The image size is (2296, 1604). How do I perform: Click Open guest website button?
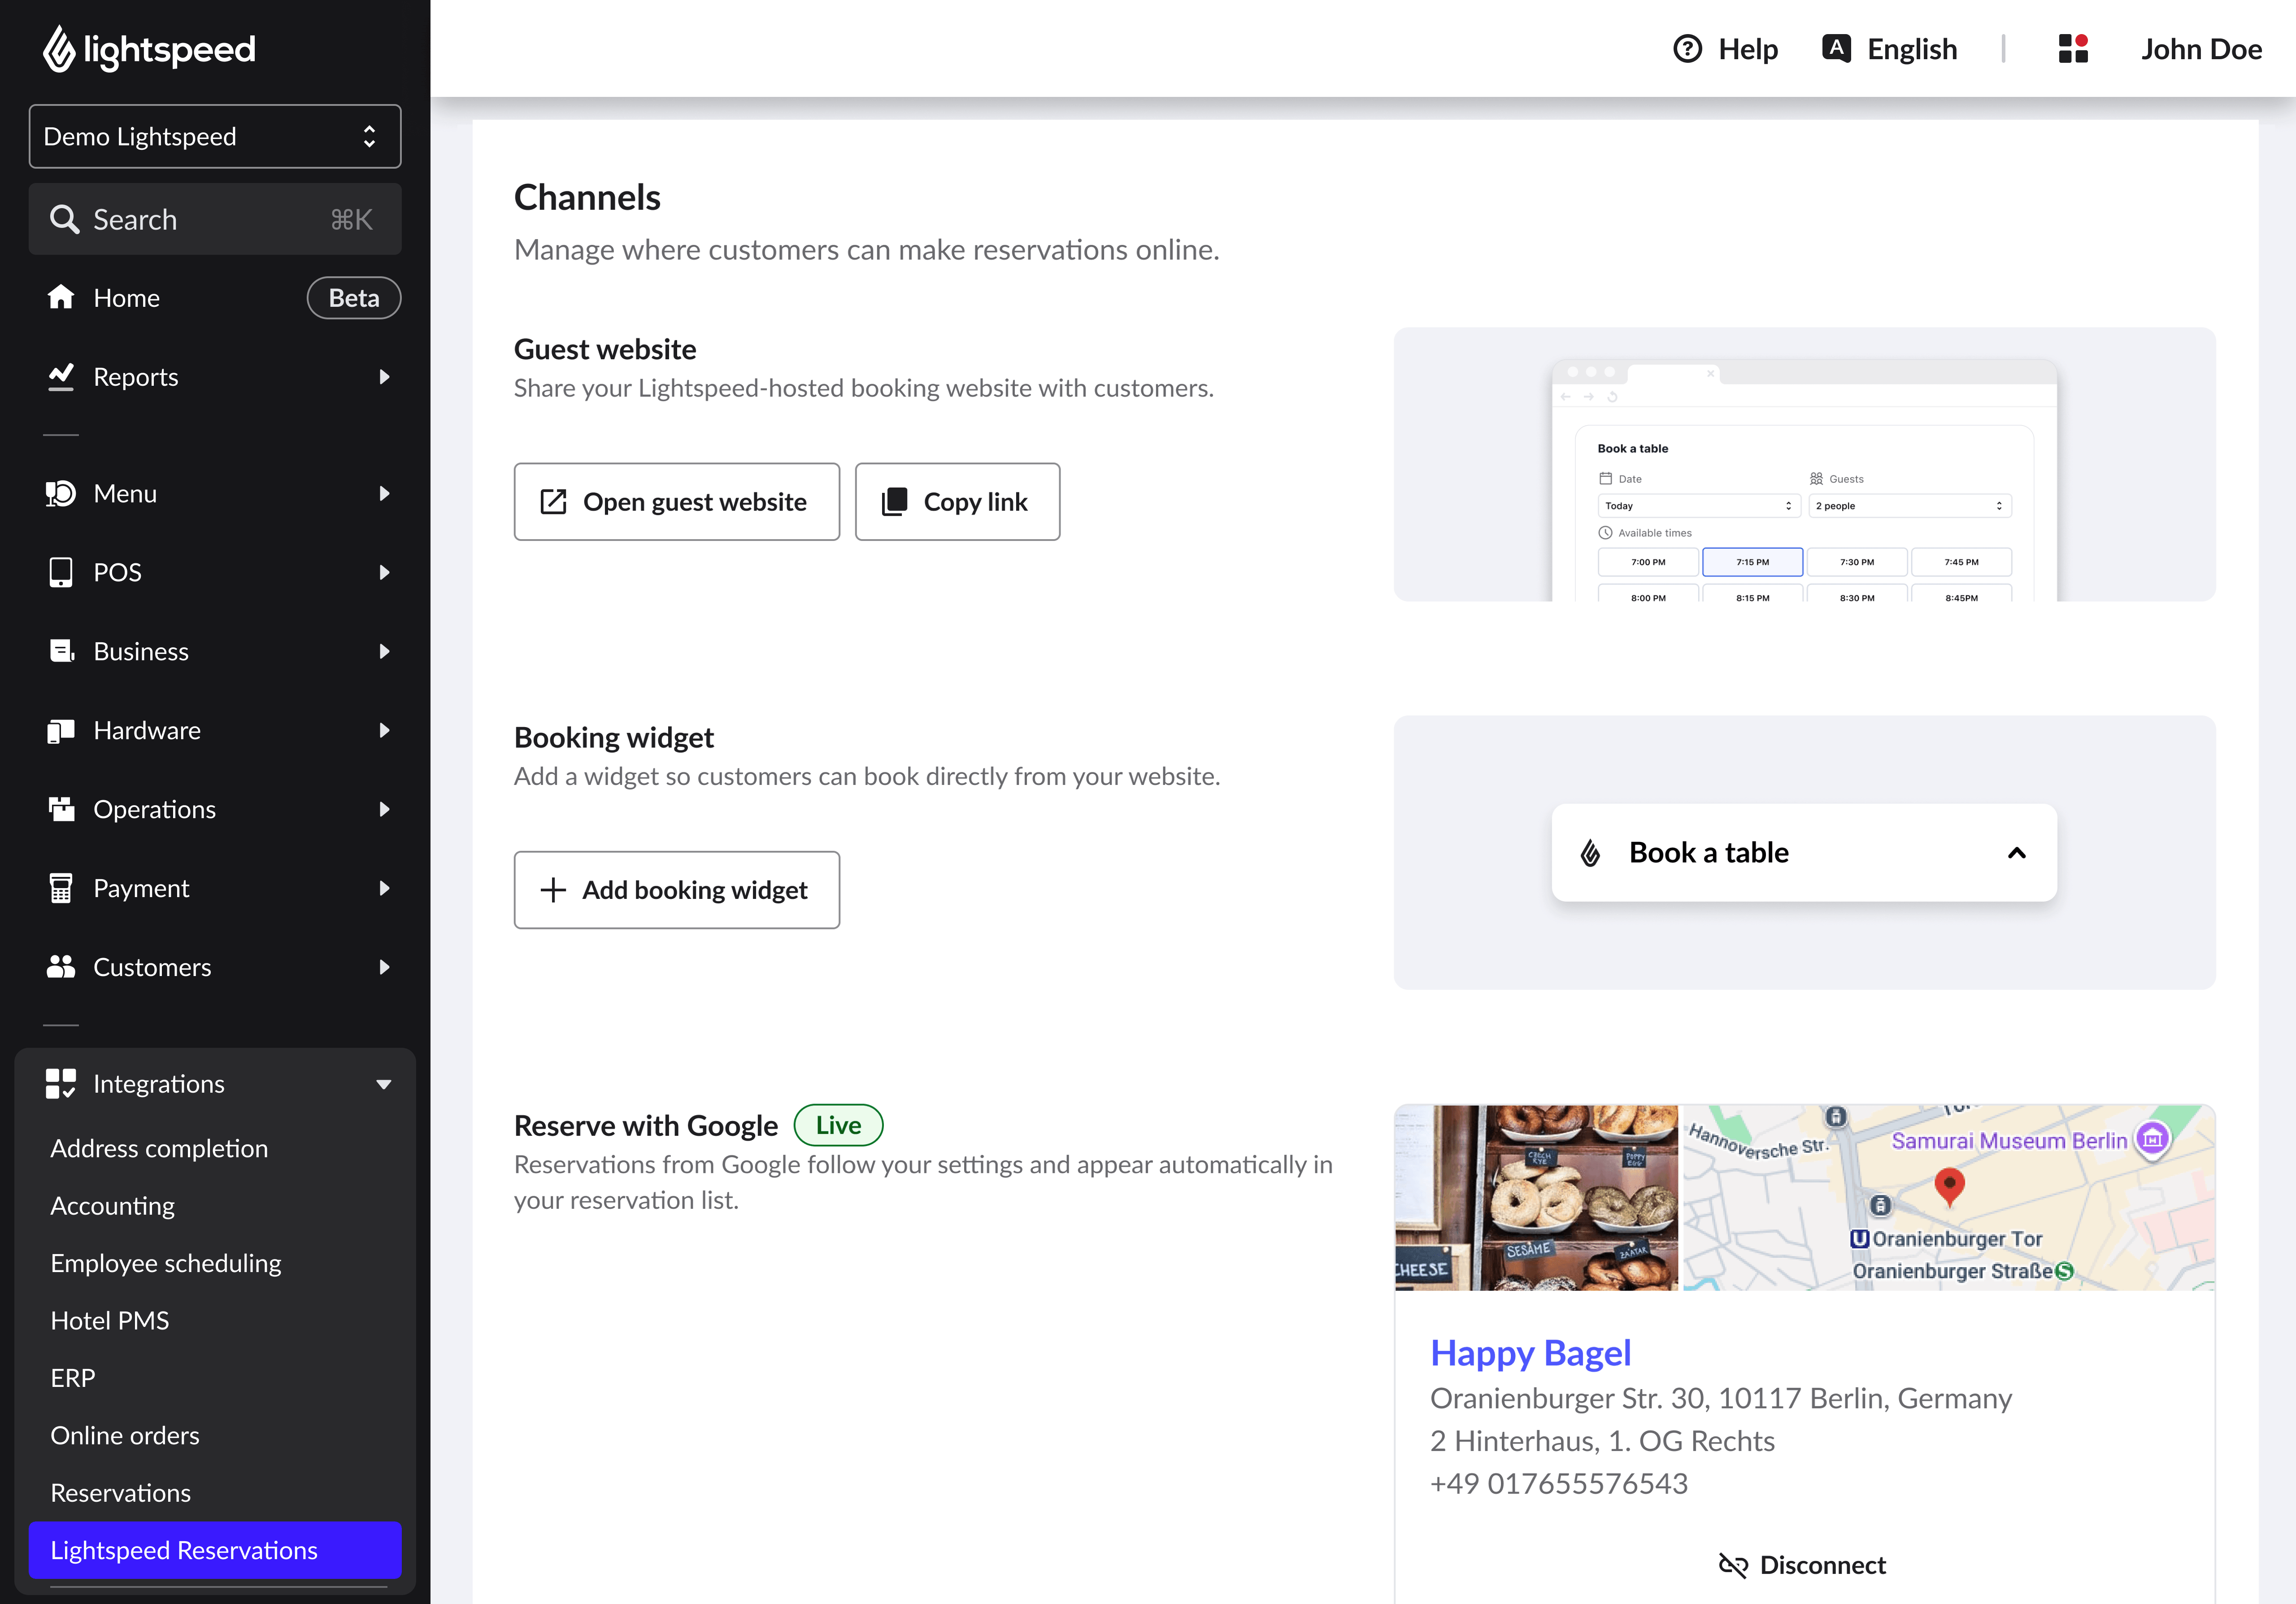pos(677,502)
